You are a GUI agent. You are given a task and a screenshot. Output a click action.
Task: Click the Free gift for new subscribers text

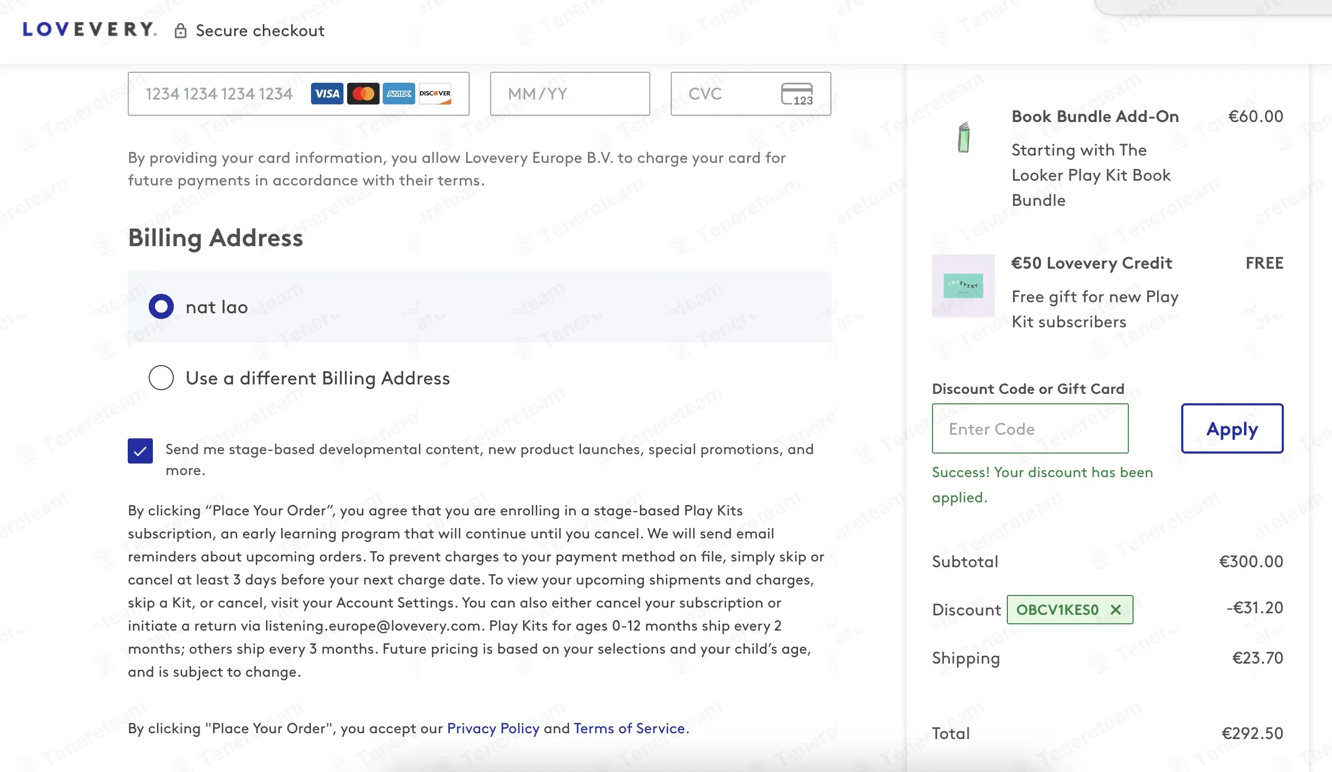click(x=1095, y=310)
